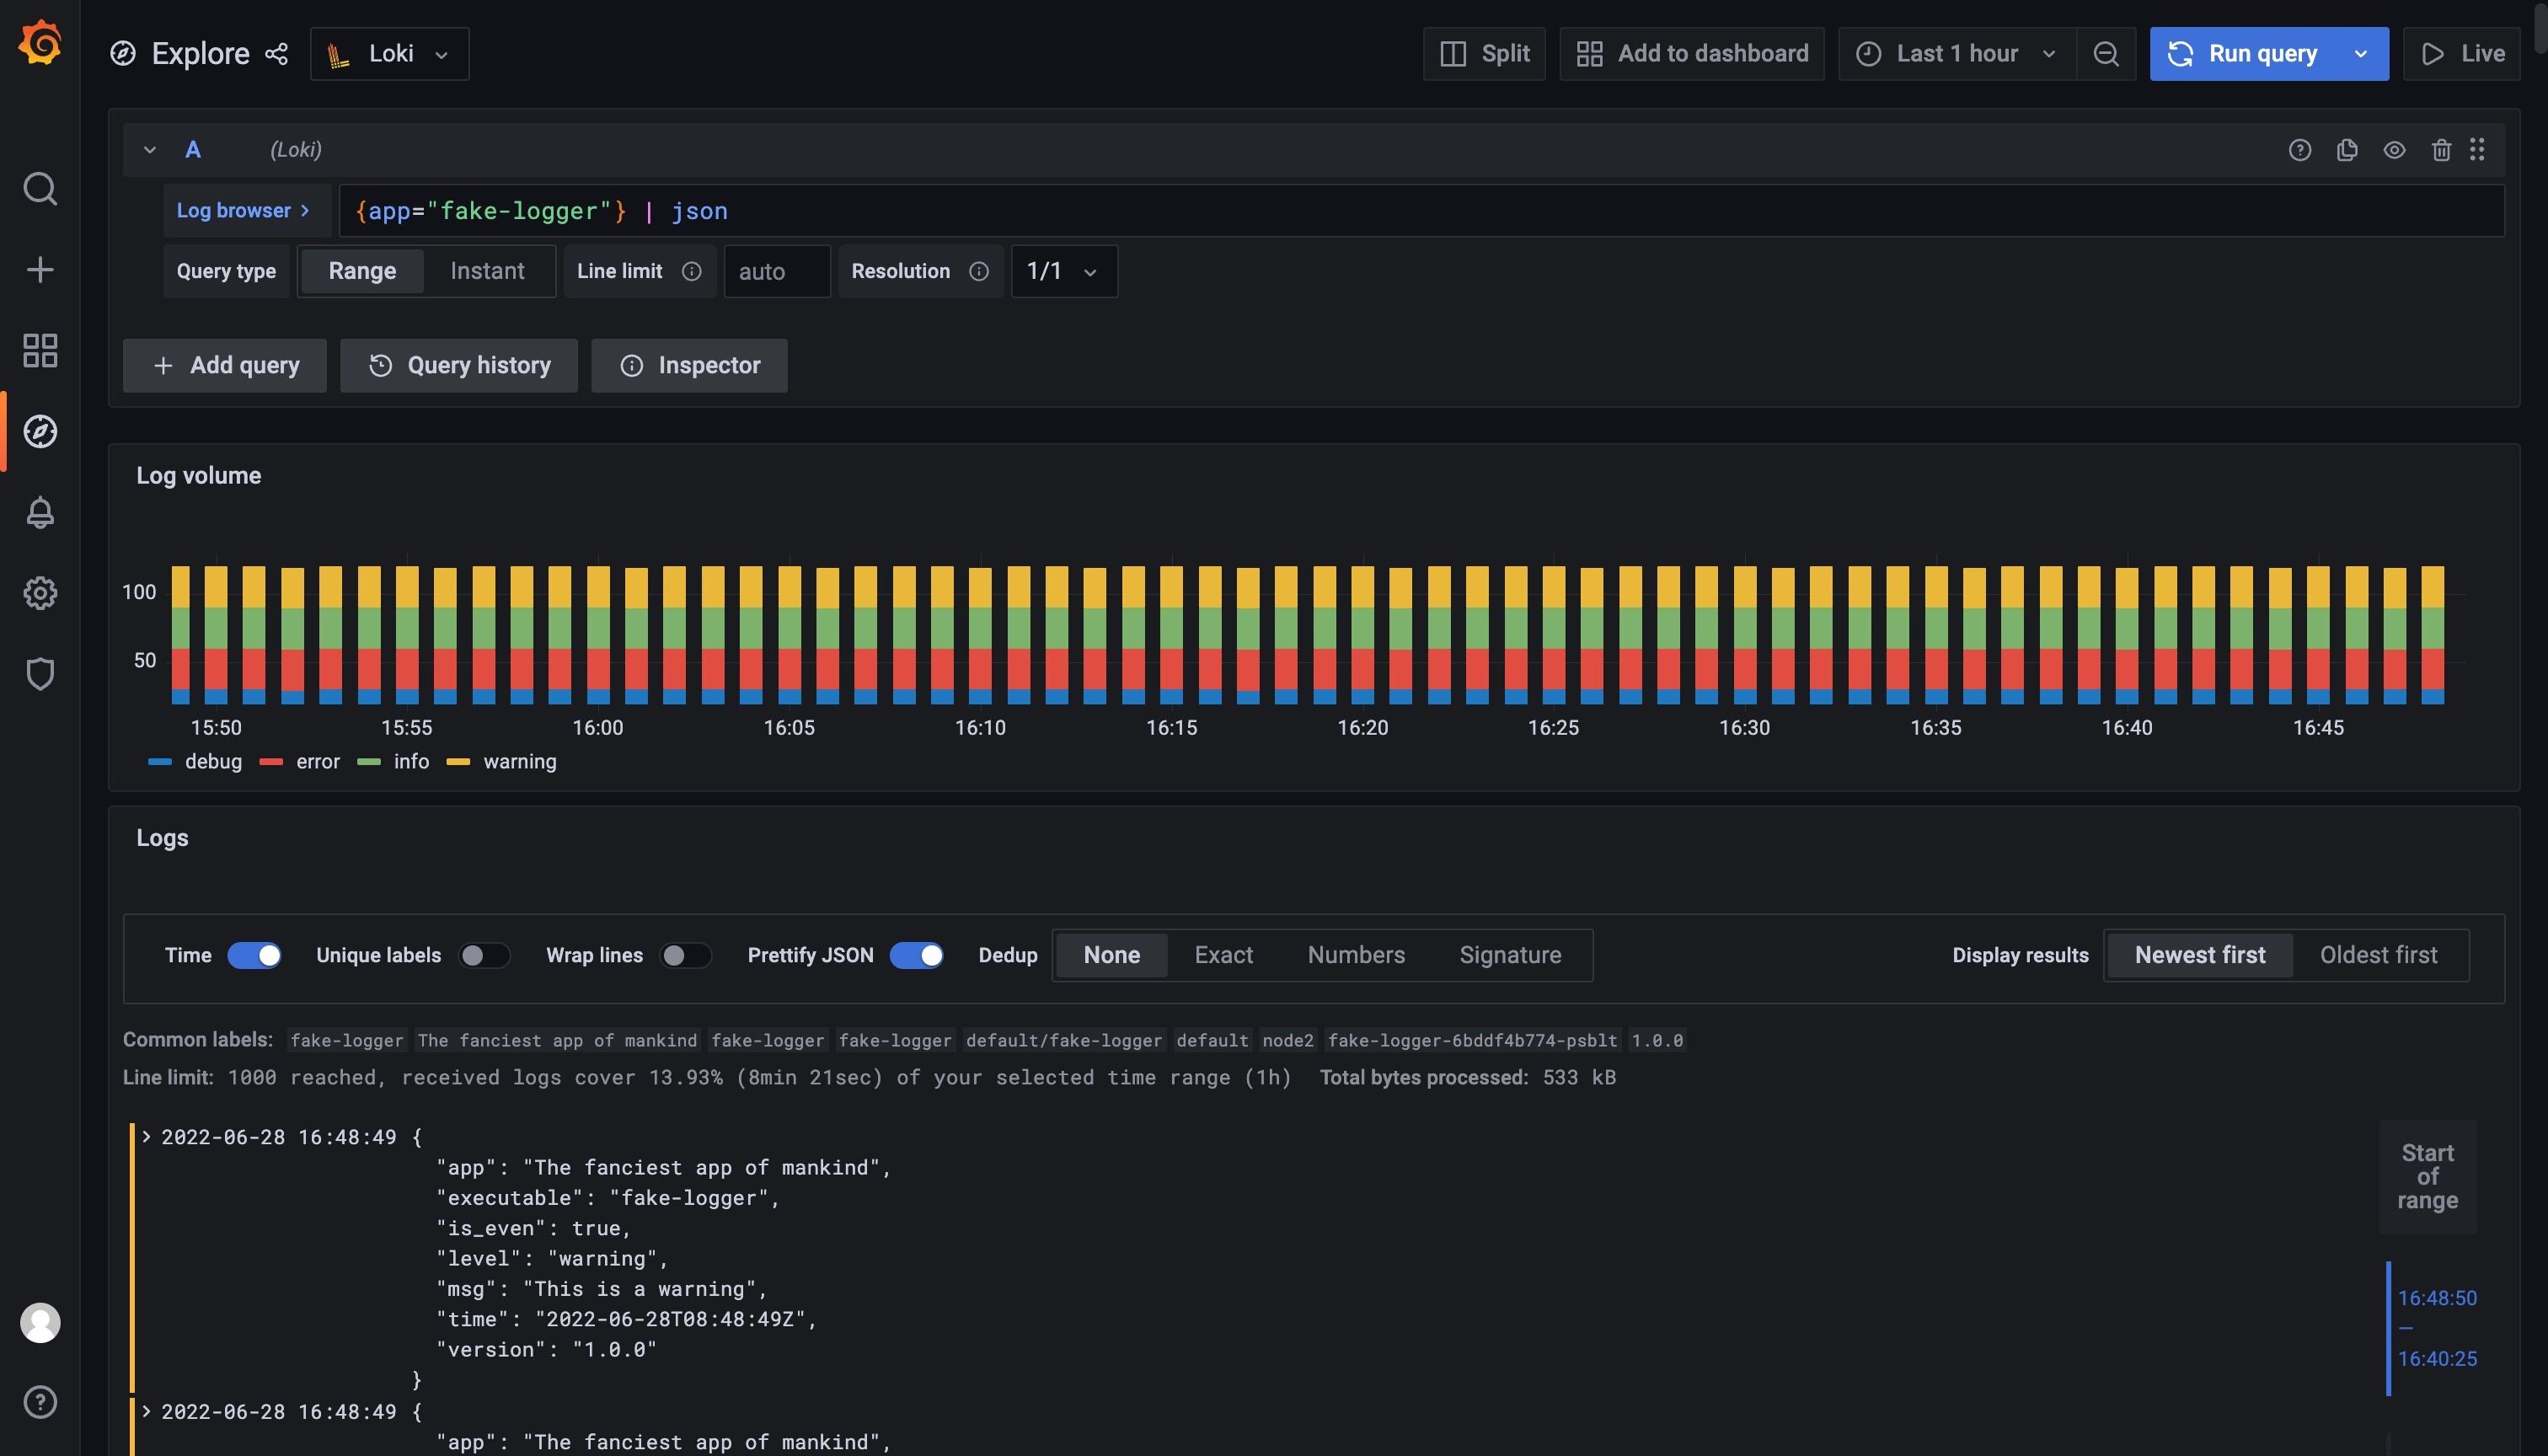Image resolution: width=2548 pixels, height=1456 pixels.
Task: Open Resolution 1/1 dropdown
Action: point(1064,271)
